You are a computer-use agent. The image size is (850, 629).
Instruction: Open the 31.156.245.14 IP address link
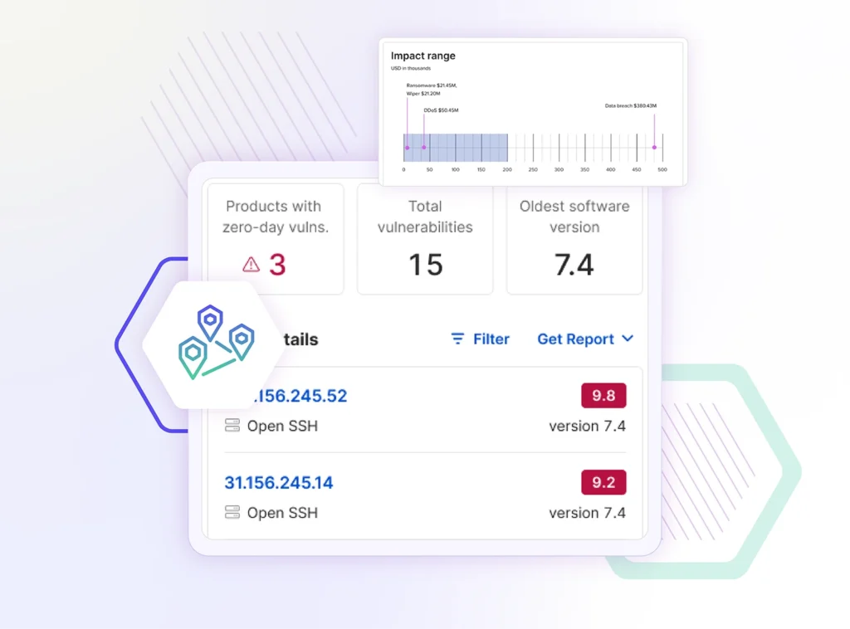tap(279, 483)
